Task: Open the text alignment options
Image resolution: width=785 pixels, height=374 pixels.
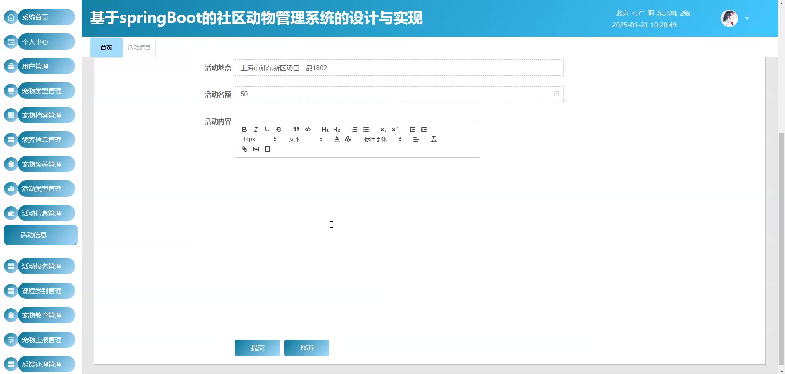Action: click(416, 139)
